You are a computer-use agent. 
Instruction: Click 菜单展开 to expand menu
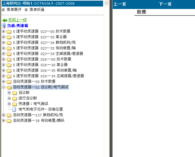point(14,10)
